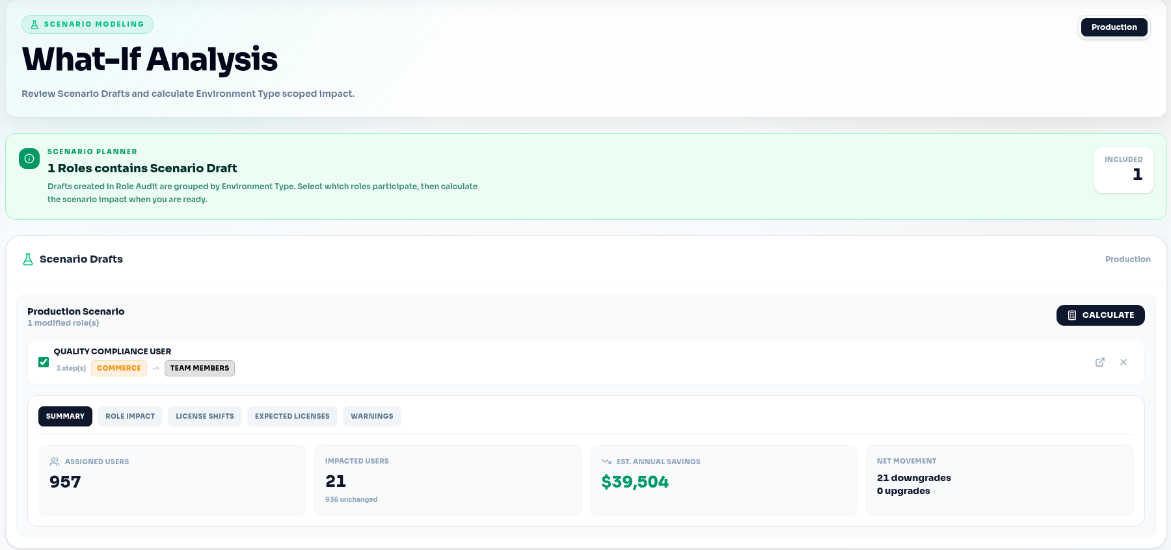Click the flask icon next to Scenario Drafts
Image resolution: width=1171 pixels, height=550 pixels.
tap(28, 259)
